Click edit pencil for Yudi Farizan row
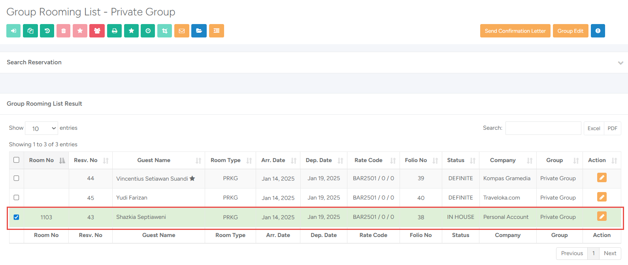The image size is (628, 265). tap(602, 197)
